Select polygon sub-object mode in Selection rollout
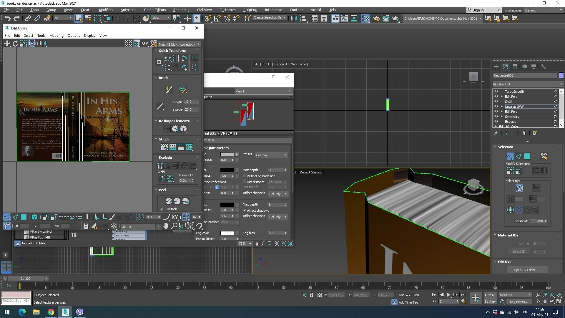The height and width of the screenshot is (318, 565). pyautogui.click(x=527, y=156)
